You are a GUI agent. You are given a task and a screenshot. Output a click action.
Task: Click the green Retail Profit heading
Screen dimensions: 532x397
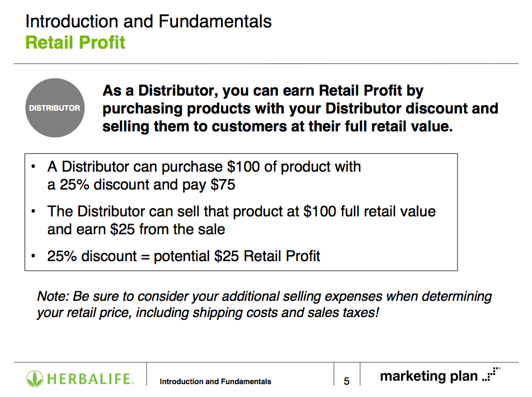point(76,42)
